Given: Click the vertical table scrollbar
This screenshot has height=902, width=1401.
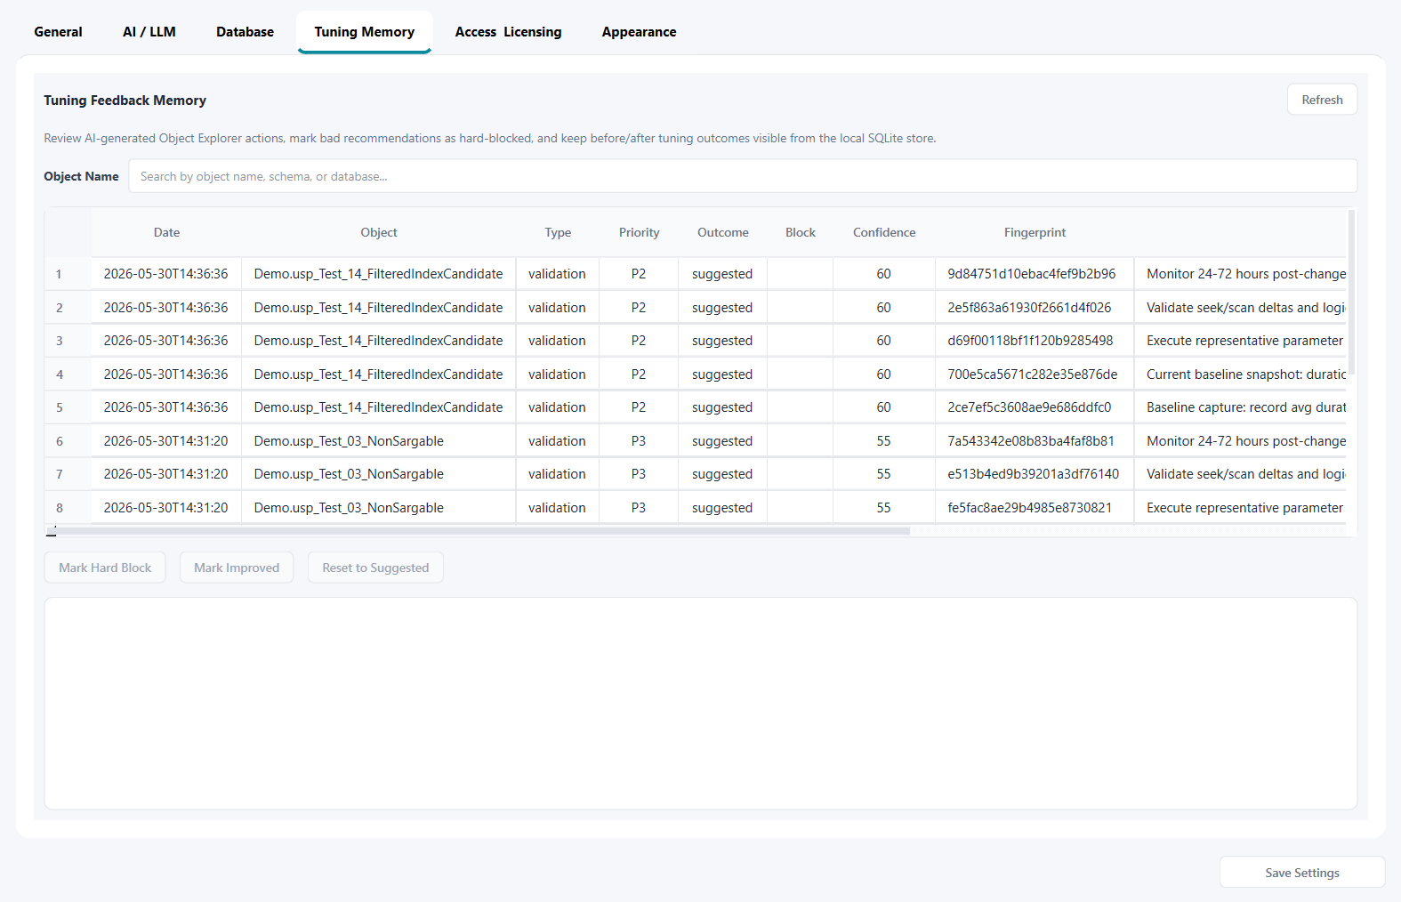Looking at the screenshot, I should (1351, 294).
